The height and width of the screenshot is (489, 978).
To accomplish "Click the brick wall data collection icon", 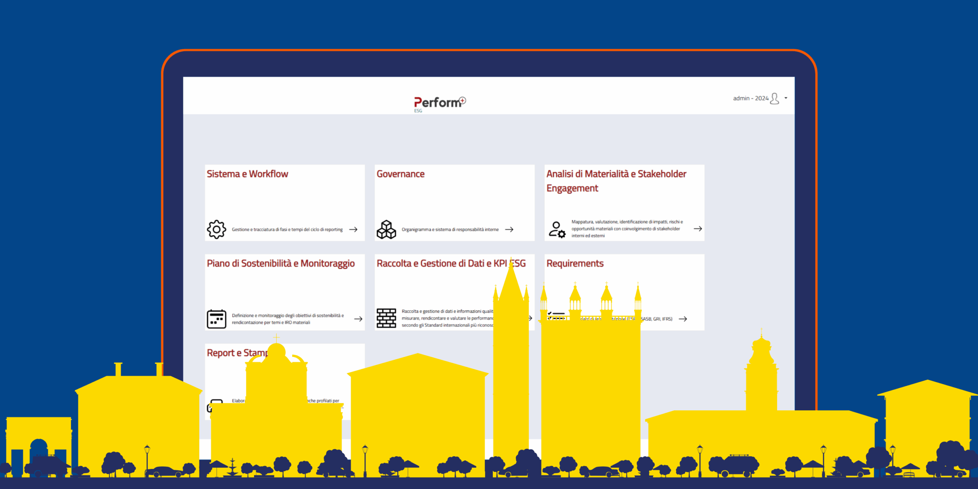I will tap(386, 318).
